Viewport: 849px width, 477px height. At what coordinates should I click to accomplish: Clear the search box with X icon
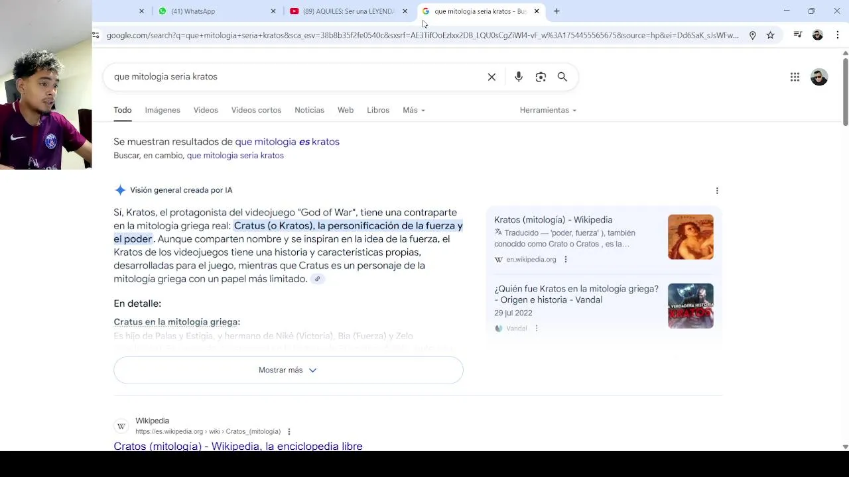coord(491,77)
